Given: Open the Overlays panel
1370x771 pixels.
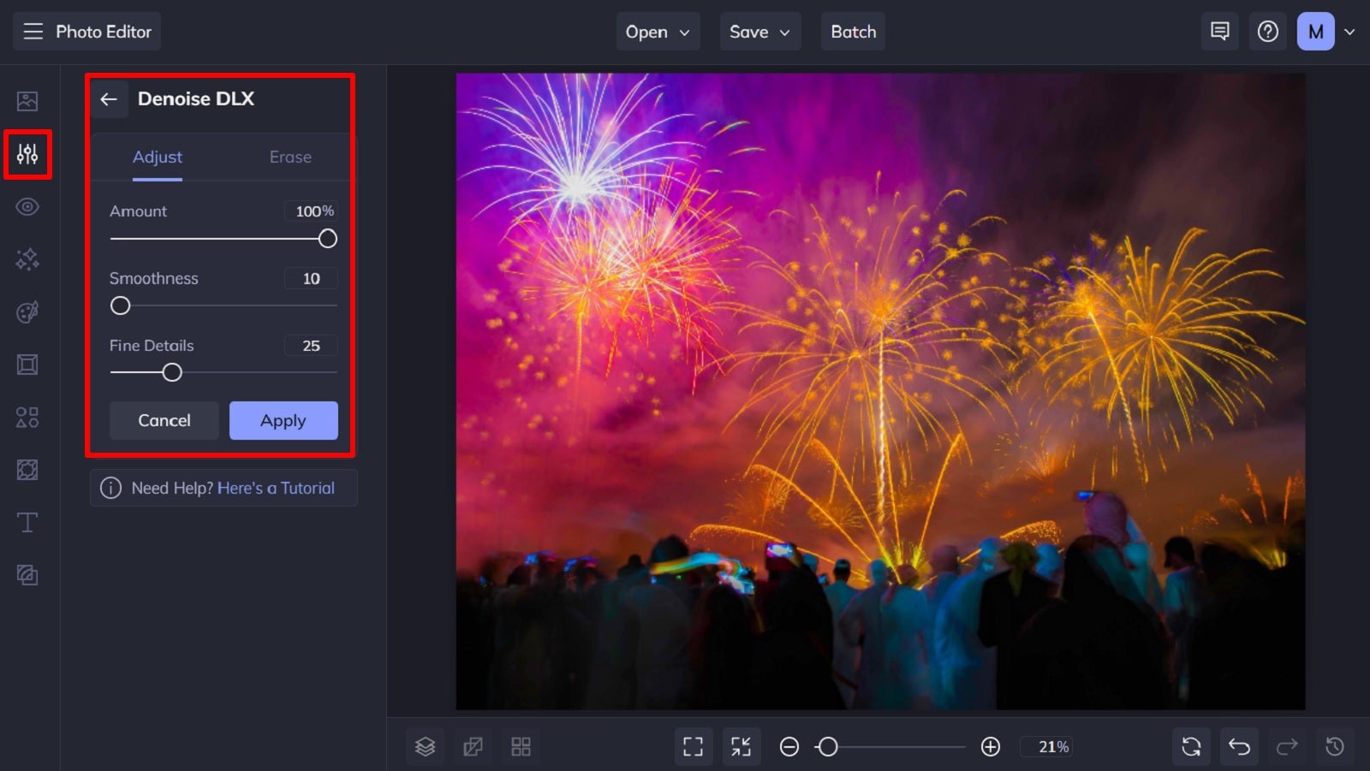Looking at the screenshot, I should pos(27,469).
